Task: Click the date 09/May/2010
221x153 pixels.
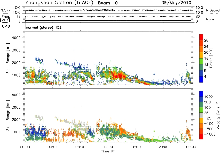Action: [x=176, y=3]
